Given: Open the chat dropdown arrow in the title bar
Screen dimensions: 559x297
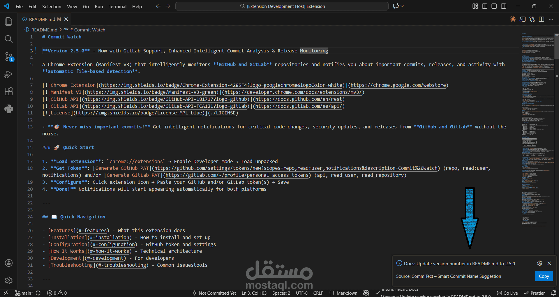Looking at the screenshot, I should (x=402, y=6).
